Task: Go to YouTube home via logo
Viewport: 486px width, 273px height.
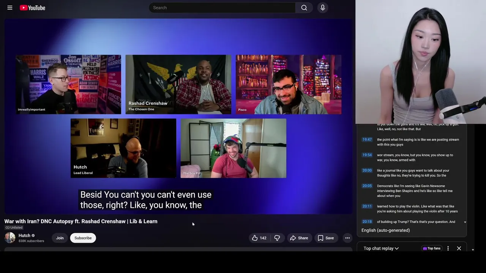Action: pyautogui.click(x=33, y=8)
